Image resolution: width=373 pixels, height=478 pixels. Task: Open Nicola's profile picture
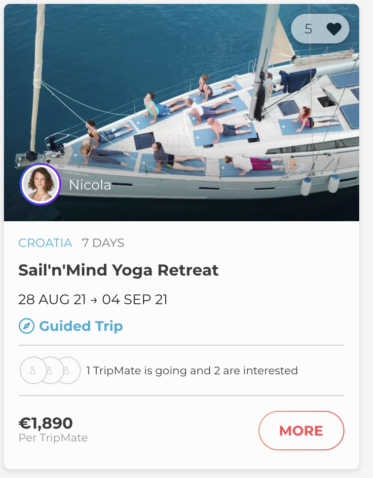(x=40, y=184)
